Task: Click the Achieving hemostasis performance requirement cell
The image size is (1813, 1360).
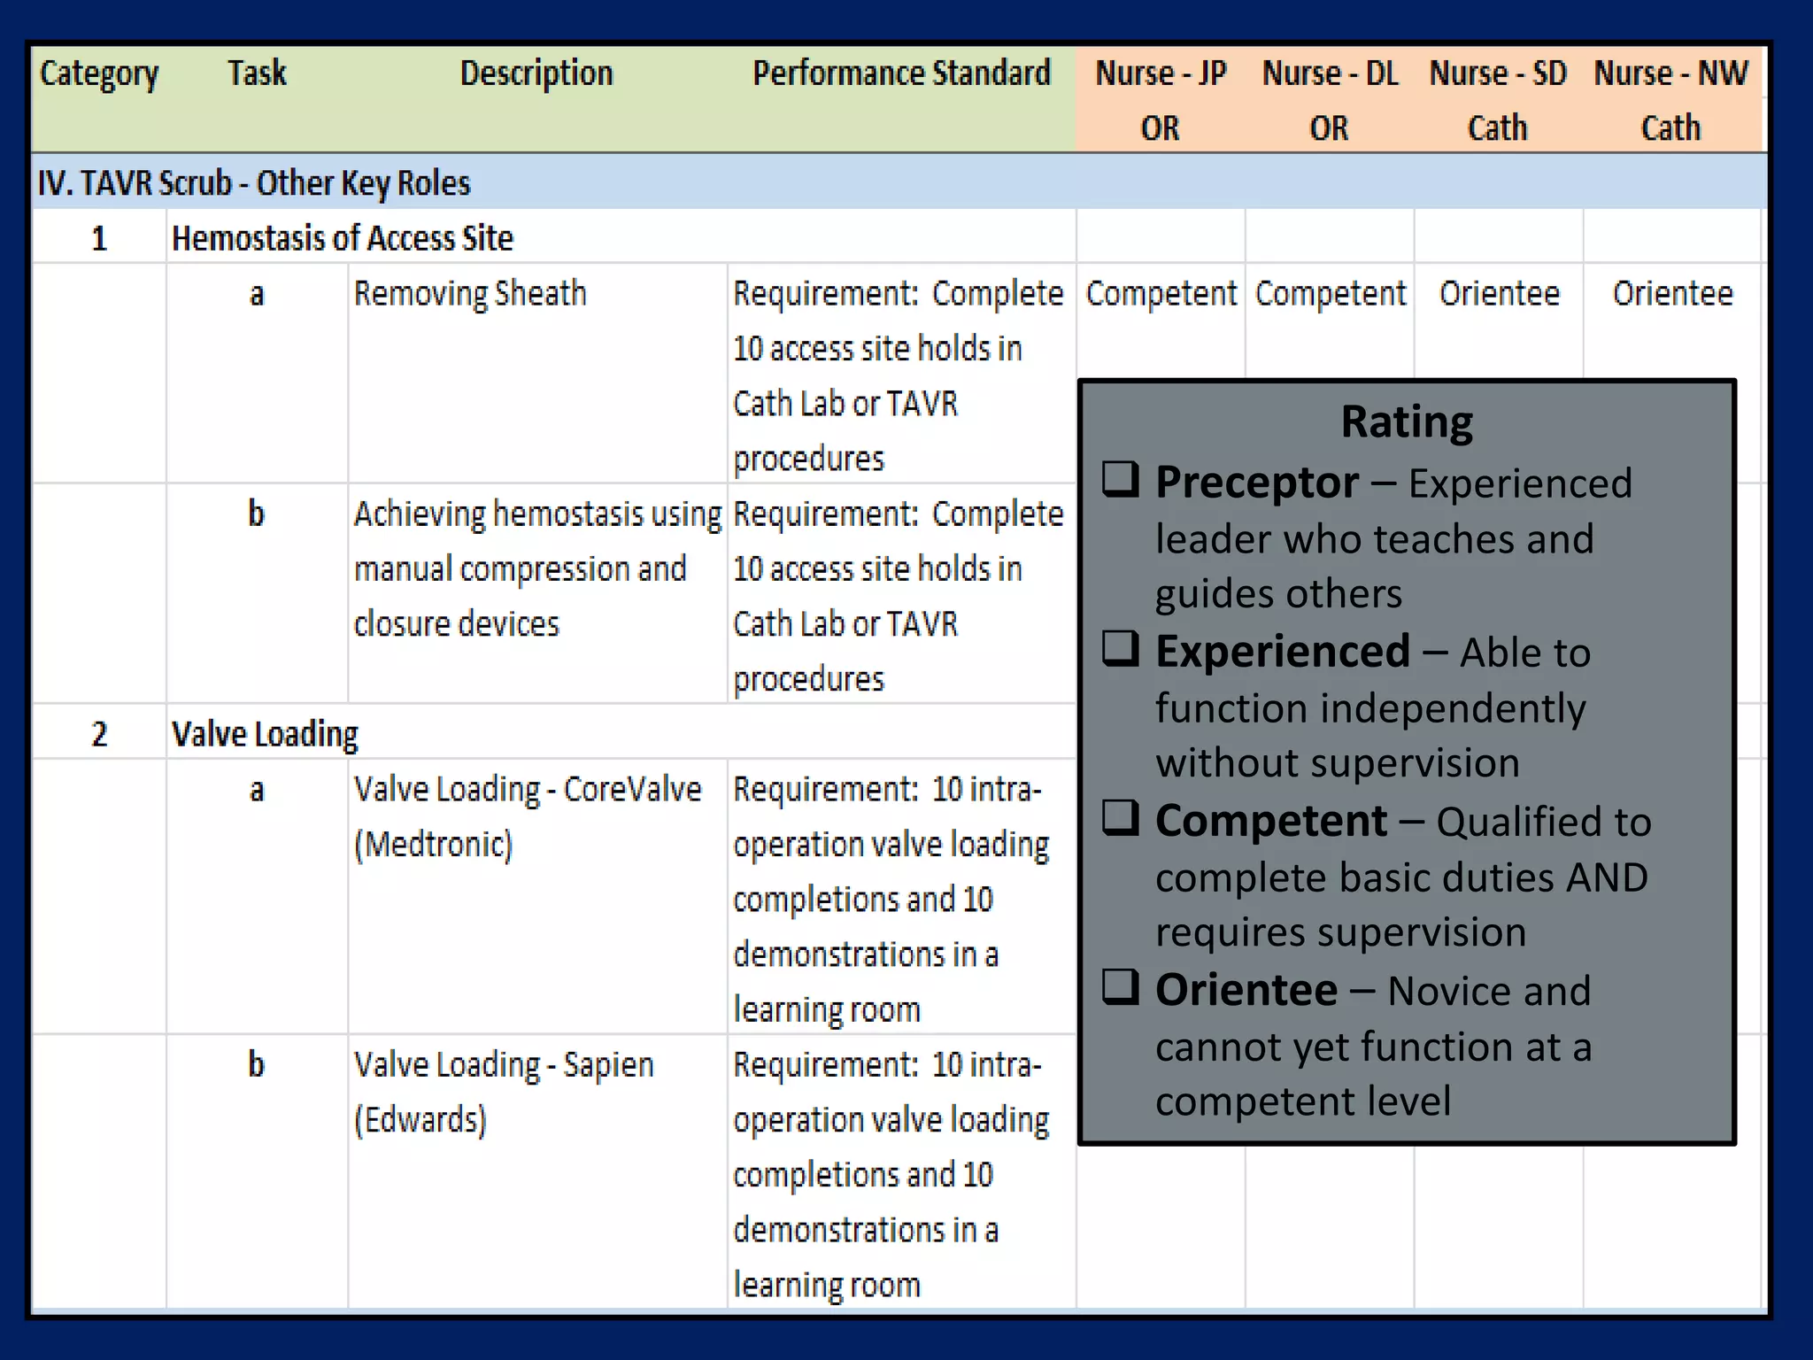Action: coord(901,593)
